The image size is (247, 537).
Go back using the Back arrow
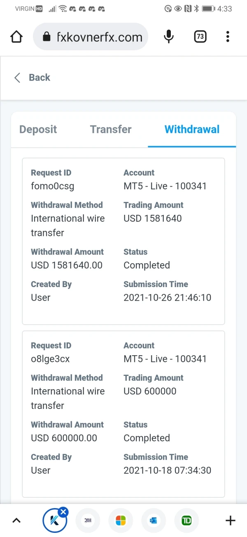[32, 78]
